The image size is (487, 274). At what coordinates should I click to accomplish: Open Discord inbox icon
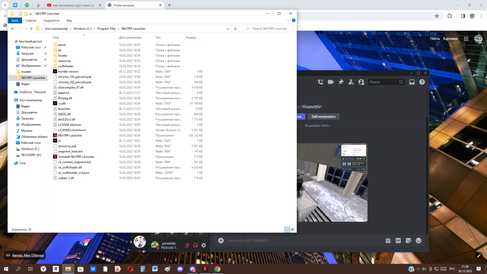coord(412,82)
